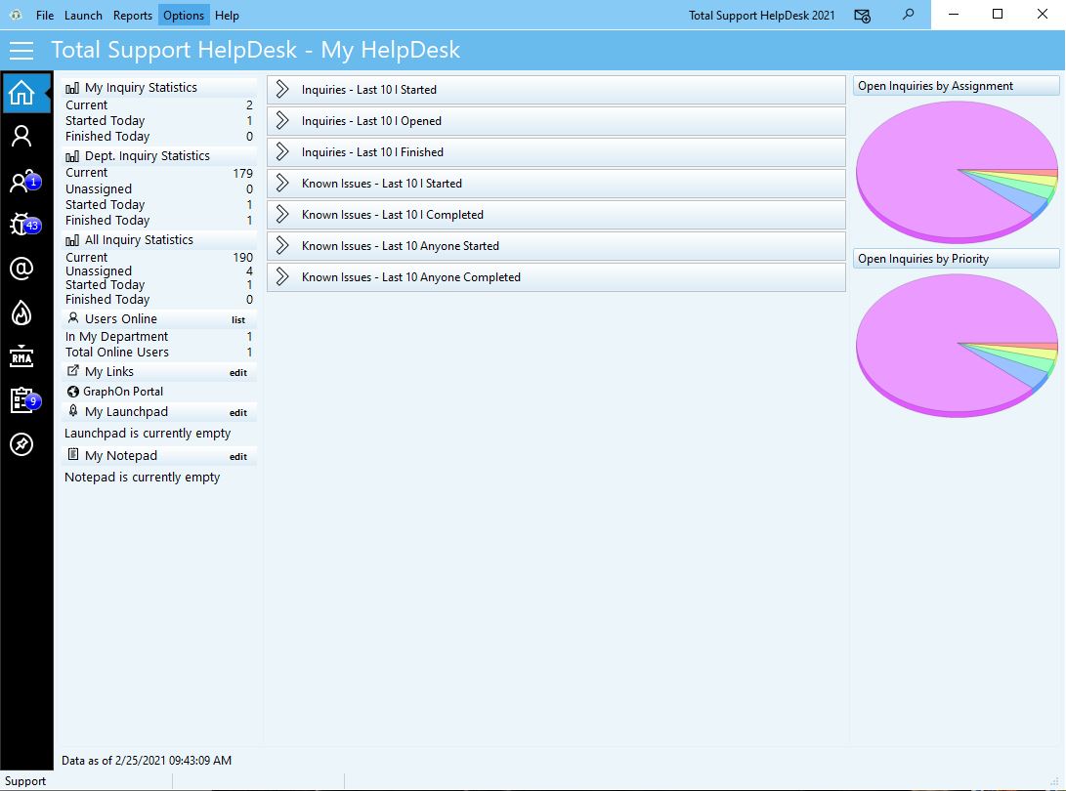The image size is (1066, 791).
Task: Expand Inquiries - Last 10 I Opened
Action: [556, 121]
